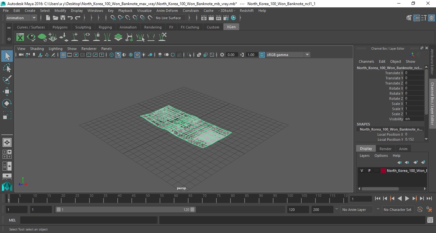436x233 pixels.
Task: Toggle smooth shade all in viewport
Action: [x=118, y=55]
